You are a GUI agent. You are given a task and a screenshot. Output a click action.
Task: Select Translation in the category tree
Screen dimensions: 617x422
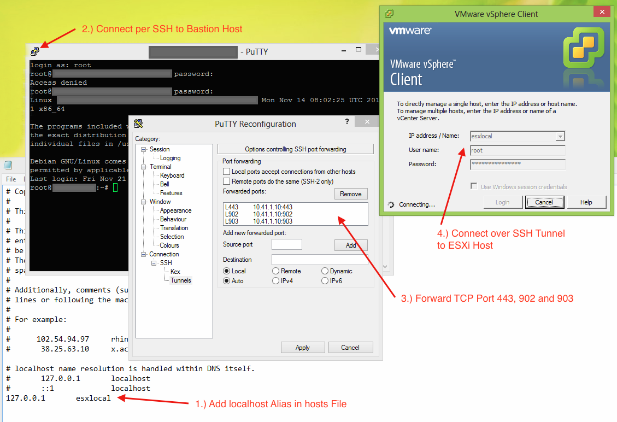tap(174, 228)
